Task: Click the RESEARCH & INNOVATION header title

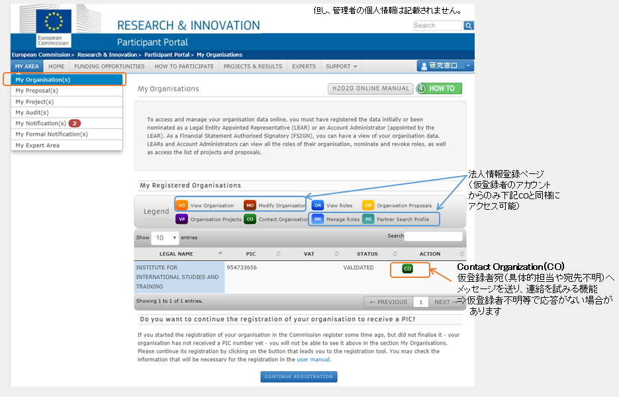Action: pos(189,26)
